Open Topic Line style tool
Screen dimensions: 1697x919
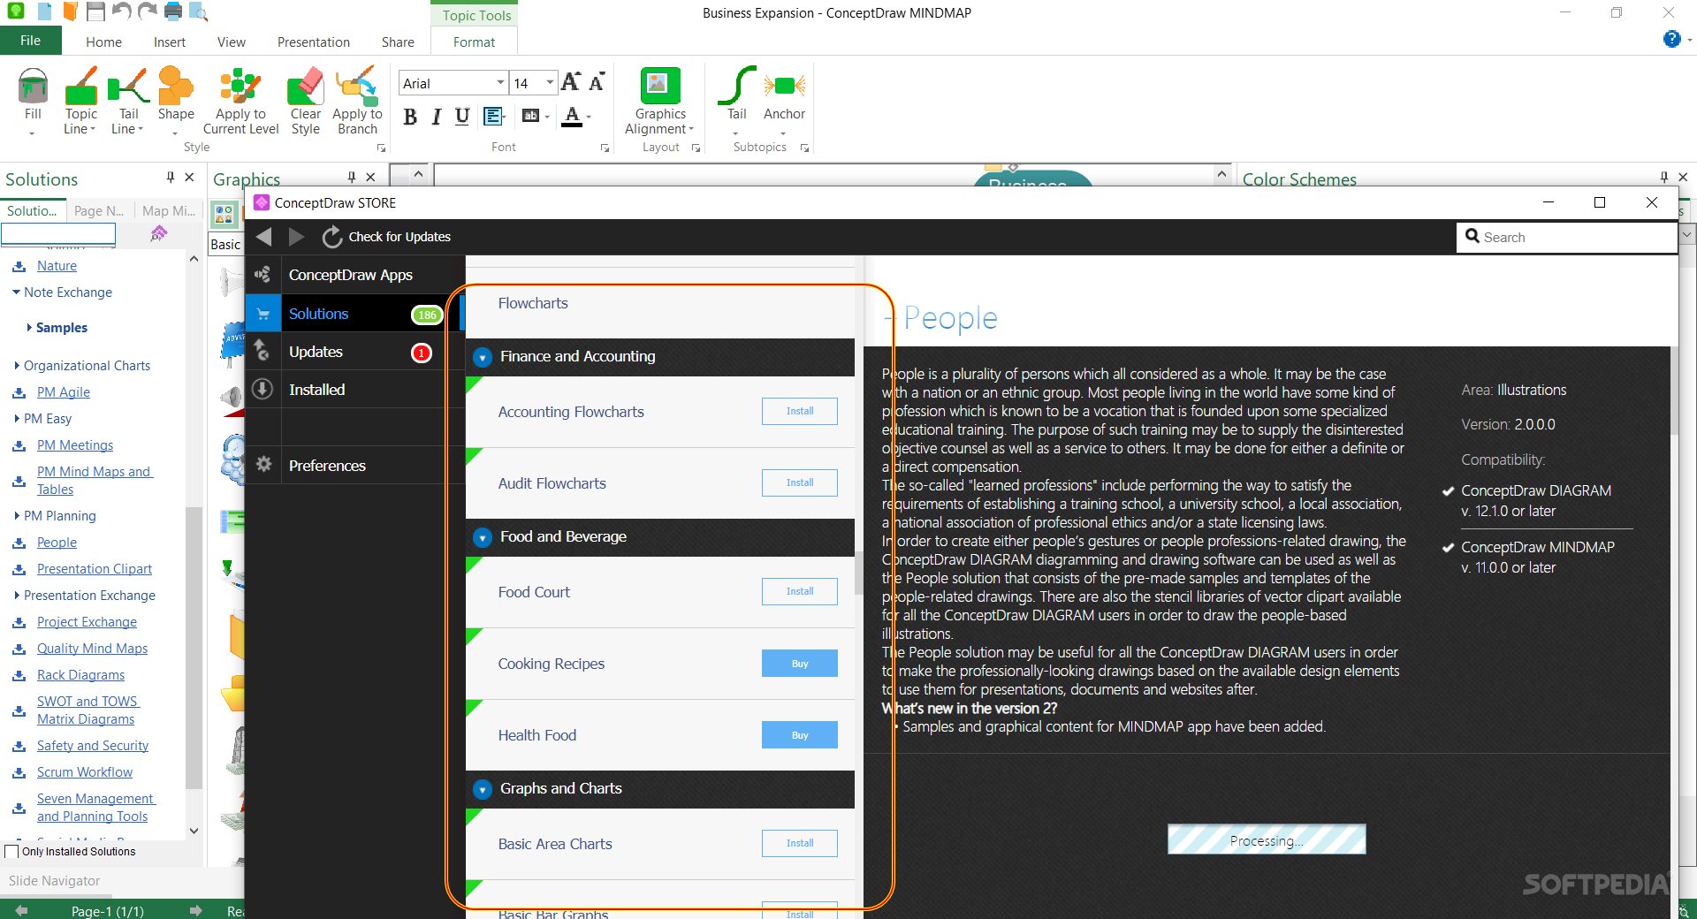pyautogui.click(x=80, y=100)
